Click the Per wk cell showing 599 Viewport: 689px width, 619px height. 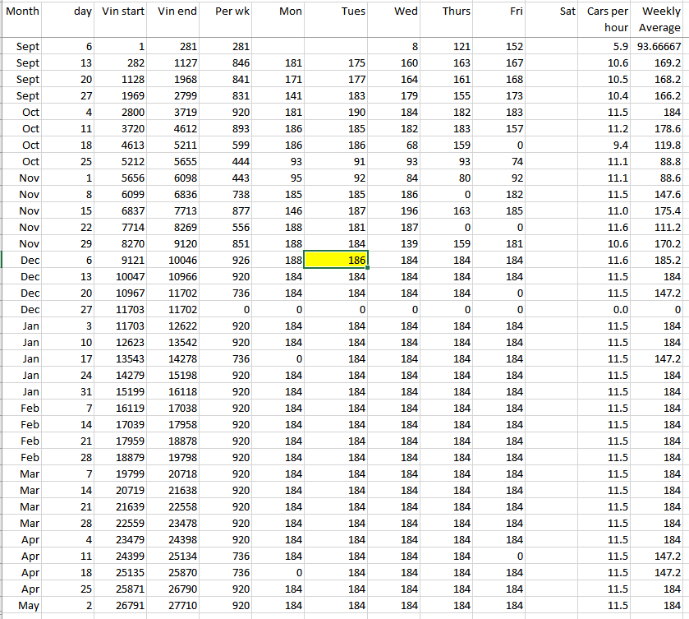[x=230, y=146]
